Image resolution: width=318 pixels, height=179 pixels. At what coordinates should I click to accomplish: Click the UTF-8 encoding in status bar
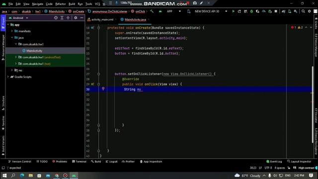[268, 168]
